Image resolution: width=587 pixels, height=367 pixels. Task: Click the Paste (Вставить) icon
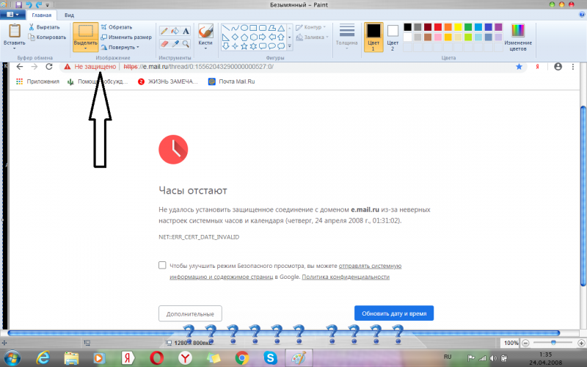tap(14, 32)
